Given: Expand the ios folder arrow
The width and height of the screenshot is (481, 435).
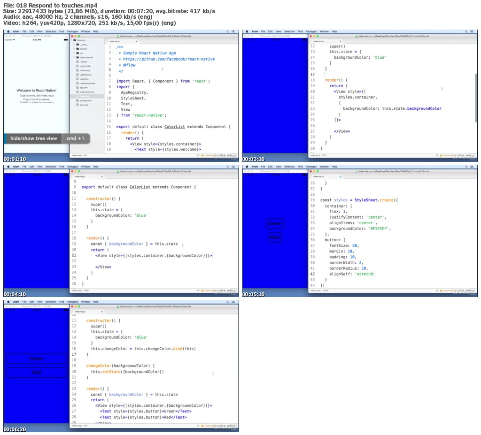Looking at the screenshot, I should 74,53.
